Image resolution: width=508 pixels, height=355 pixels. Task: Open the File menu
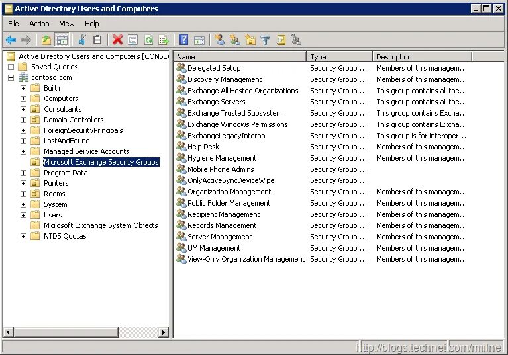(x=13, y=24)
